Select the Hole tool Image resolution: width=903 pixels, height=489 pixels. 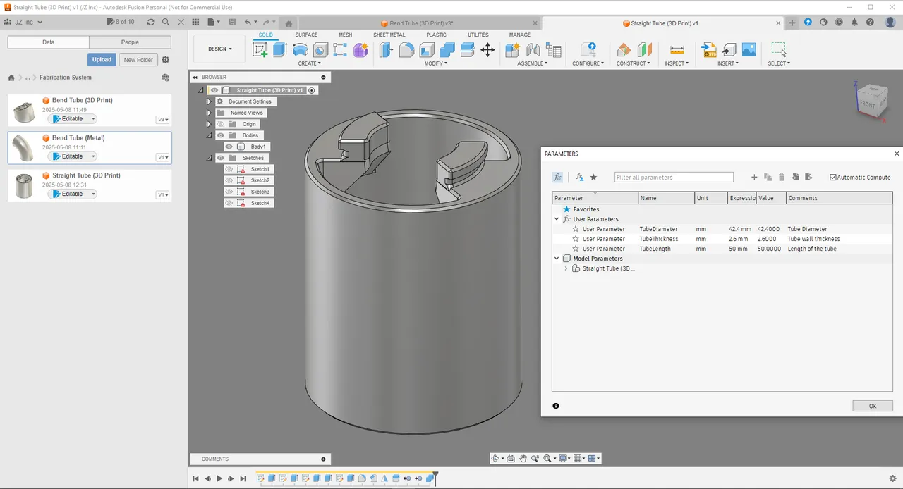point(320,49)
